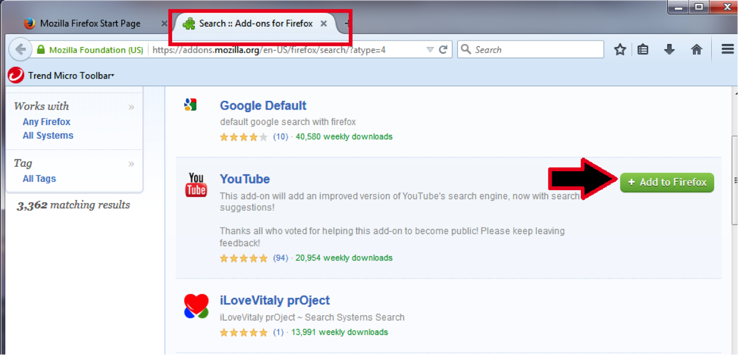Bookmark this page with the star icon
The height and width of the screenshot is (355, 738).
click(x=620, y=49)
